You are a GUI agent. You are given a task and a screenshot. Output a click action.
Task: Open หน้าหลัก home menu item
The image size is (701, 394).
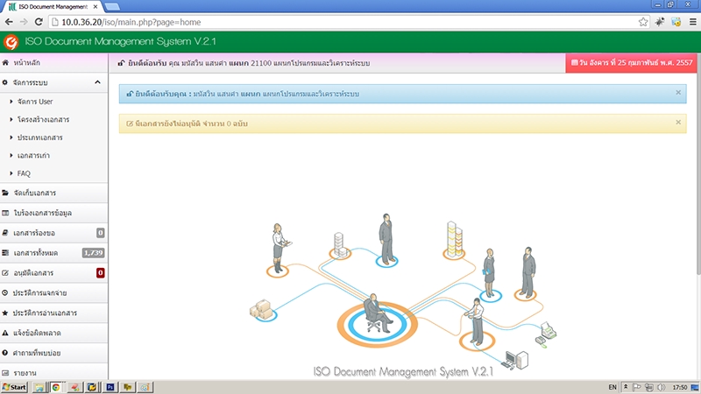pyautogui.click(x=53, y=63)
